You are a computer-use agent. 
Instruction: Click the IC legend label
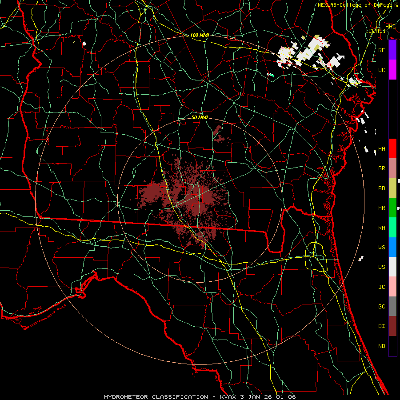(x=381, y=287)
